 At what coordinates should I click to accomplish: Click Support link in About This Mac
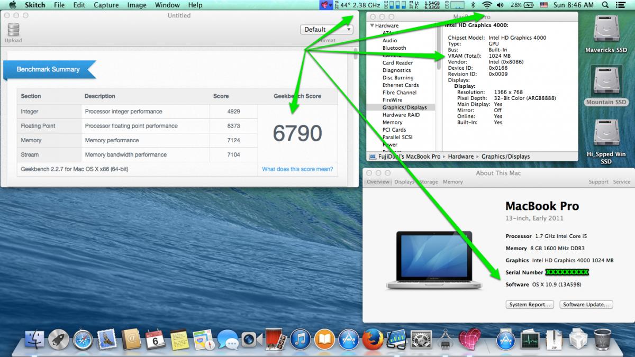pyautogui.click(x=598, y=182)
